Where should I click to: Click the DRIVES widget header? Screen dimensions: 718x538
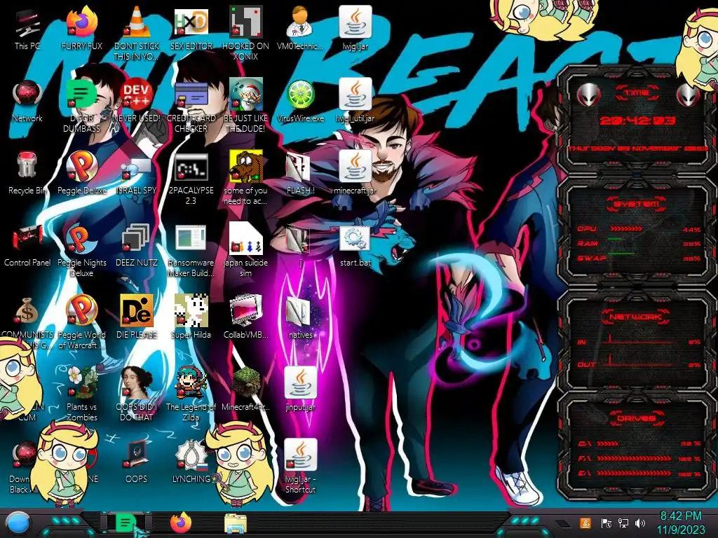[636, 418]
